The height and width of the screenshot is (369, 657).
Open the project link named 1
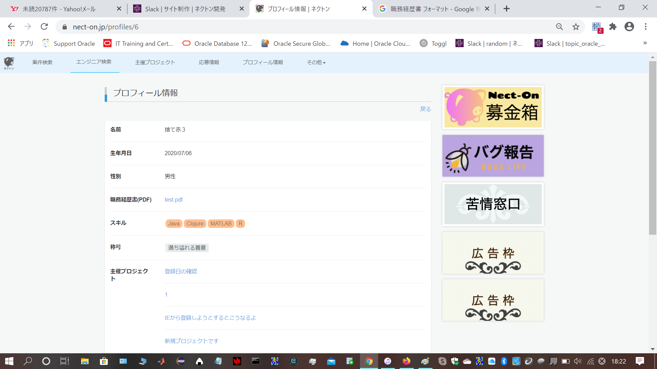tap(166, 295)
